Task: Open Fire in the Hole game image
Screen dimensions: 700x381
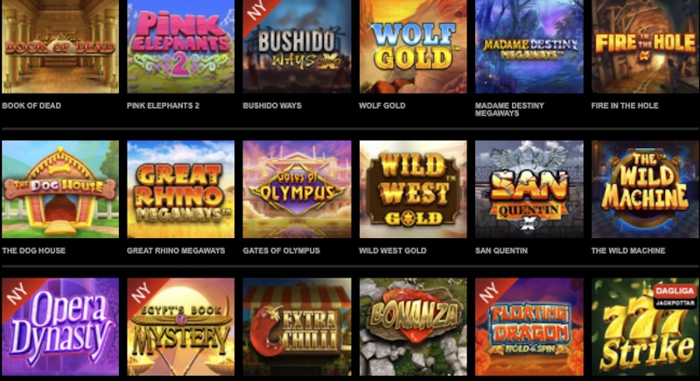Action: (646, 46)
